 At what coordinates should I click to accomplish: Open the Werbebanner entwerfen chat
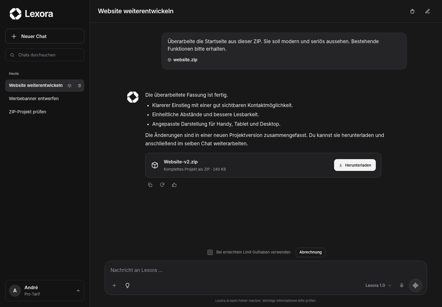tap(45, 99)
